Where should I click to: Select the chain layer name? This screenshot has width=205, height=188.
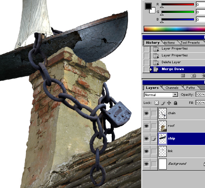click(172, 113)
